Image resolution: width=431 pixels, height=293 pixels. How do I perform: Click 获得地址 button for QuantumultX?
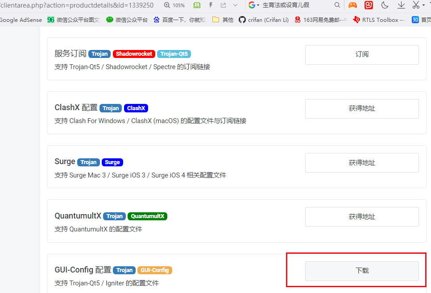tap(362, 217)
